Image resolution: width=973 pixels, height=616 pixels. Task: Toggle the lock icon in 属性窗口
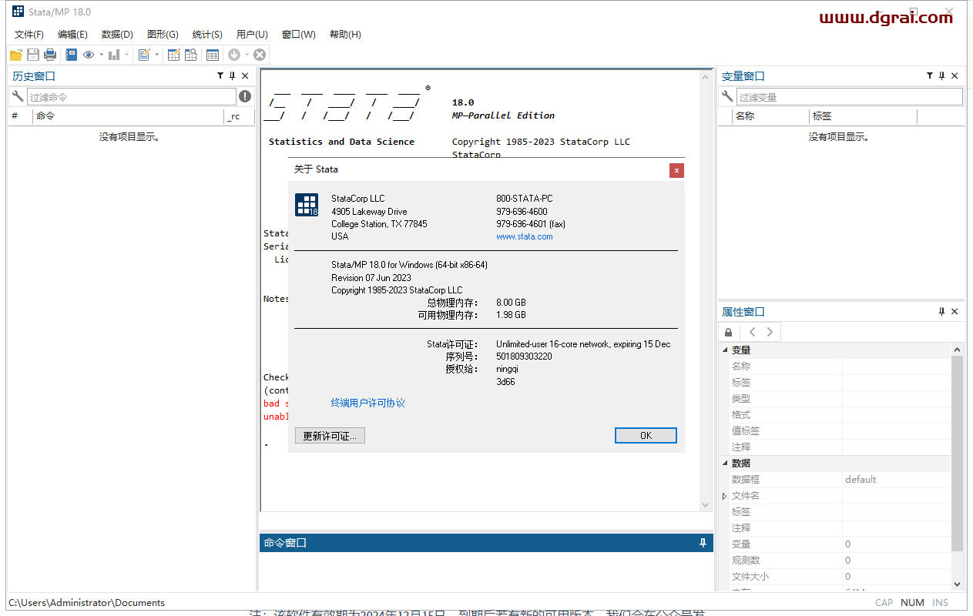729,332
